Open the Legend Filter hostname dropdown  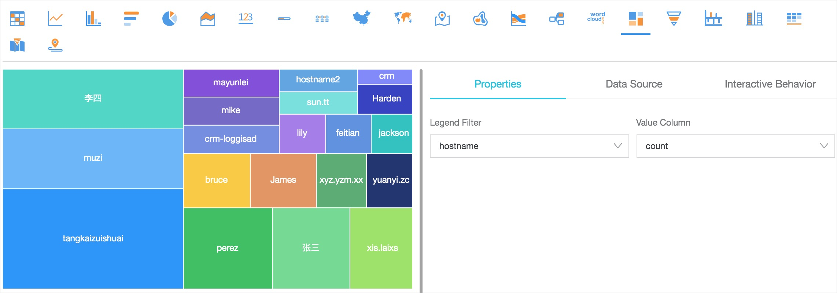tap(529, 146)
